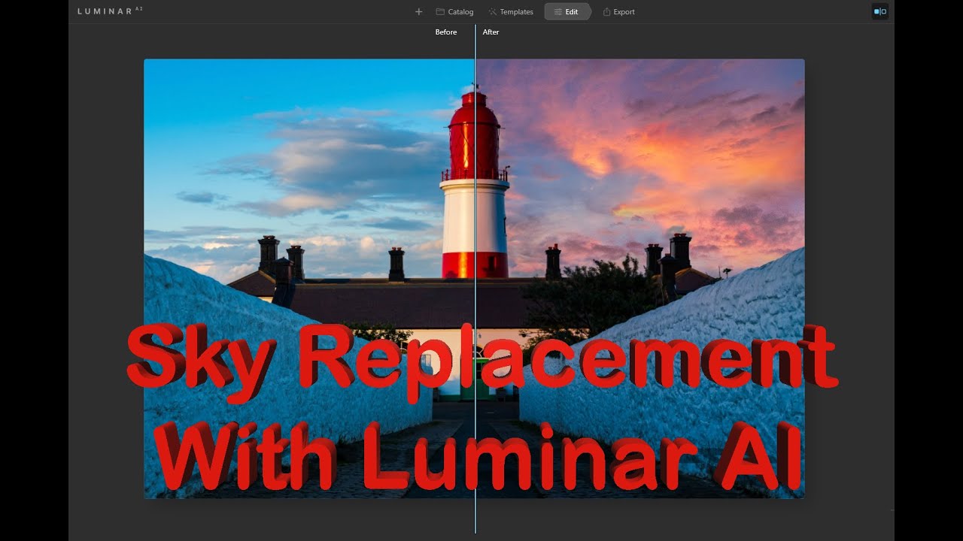Click the Luminar AI logo
The image size is (963, 541).
[x=110, y=11]
